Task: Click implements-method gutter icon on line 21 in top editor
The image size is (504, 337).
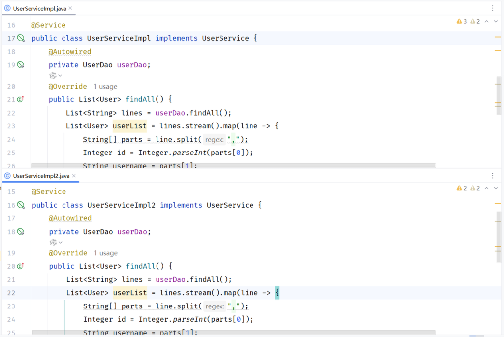Action: coord(21,99)
